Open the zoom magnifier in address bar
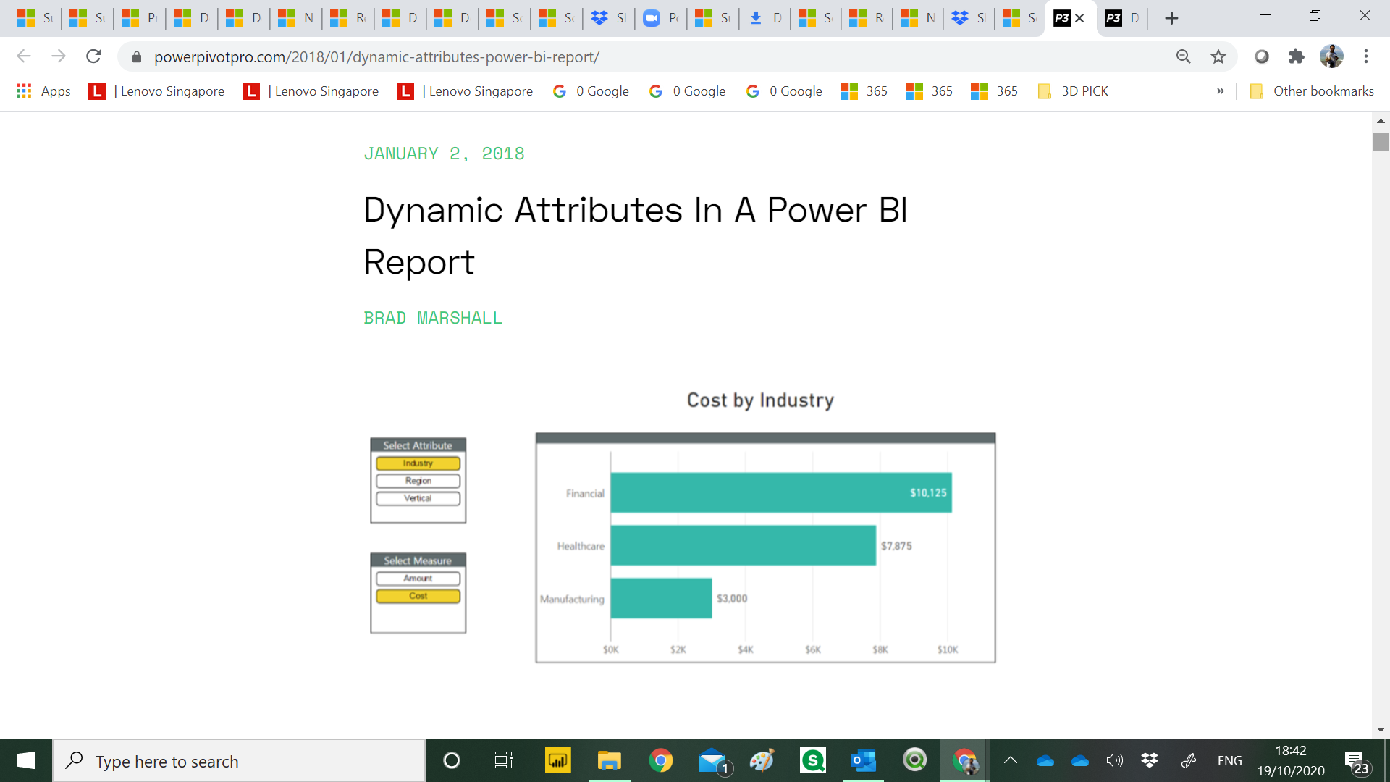 [1183, 56]
